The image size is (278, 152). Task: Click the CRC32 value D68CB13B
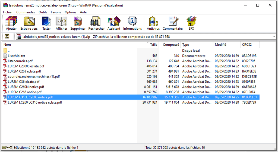249,76
